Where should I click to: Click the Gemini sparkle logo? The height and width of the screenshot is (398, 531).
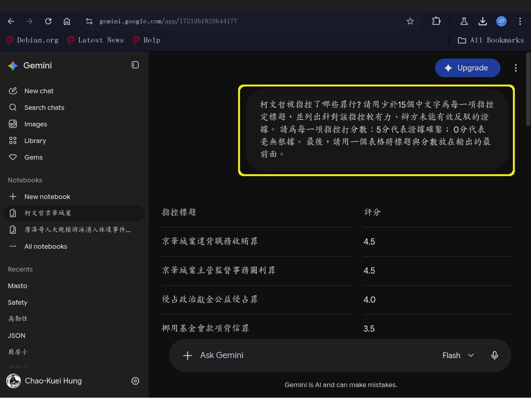click(13, 66)
